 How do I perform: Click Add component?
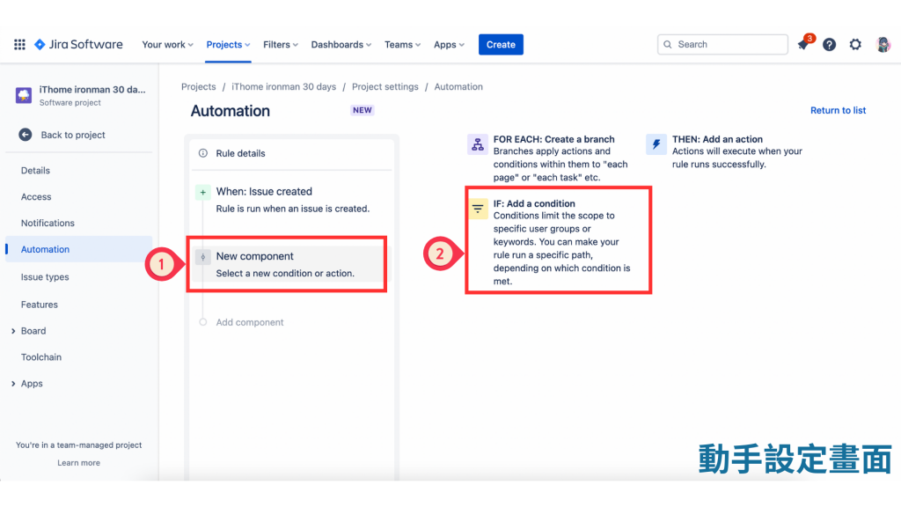point(249,322)
